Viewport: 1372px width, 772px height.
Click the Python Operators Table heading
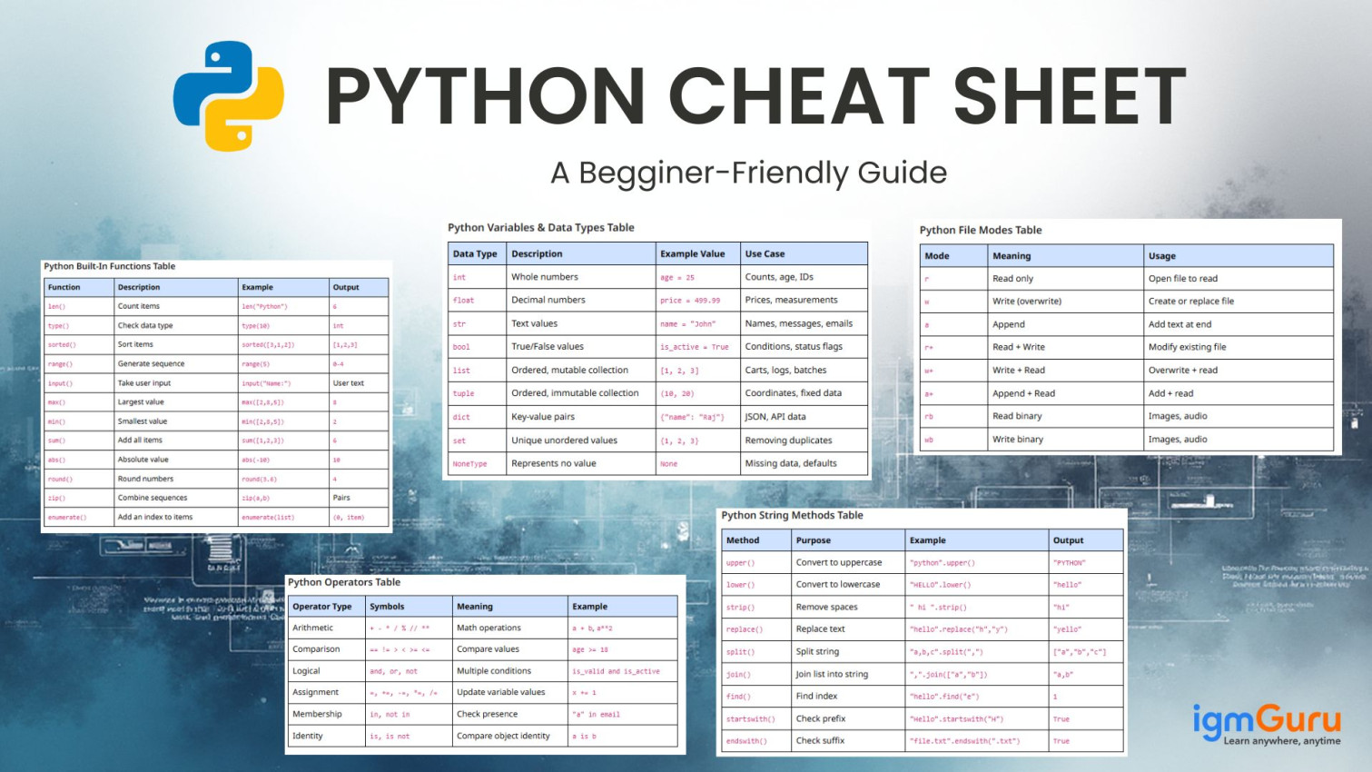pos(344,582)
